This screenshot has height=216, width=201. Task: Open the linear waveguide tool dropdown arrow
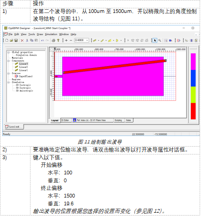tap(98, 41)
